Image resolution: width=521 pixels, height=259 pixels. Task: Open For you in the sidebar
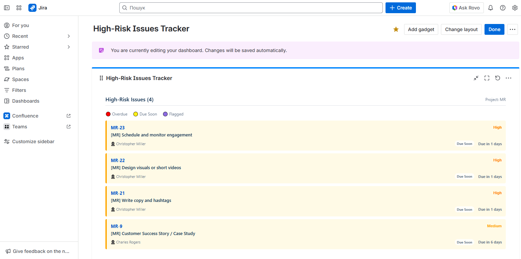coord(39,25)
